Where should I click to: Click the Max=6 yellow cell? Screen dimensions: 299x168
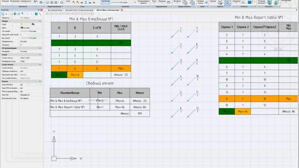click(x=75, y=75)
